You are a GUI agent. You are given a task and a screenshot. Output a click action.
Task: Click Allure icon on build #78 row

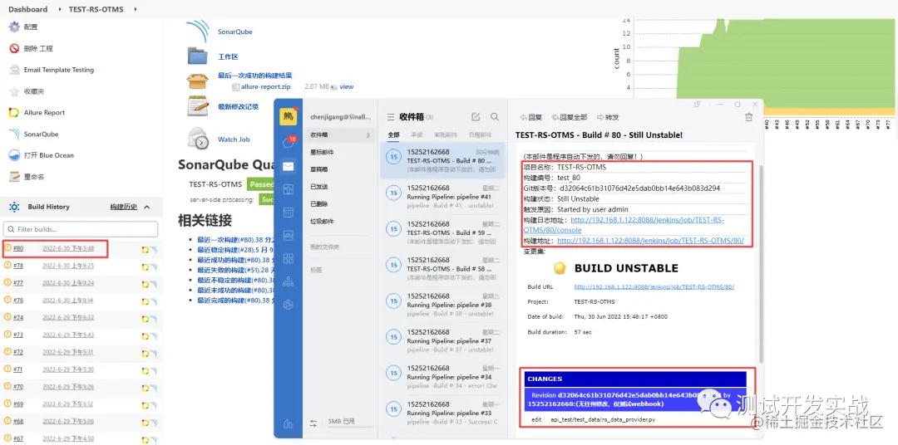coord(146,267)
